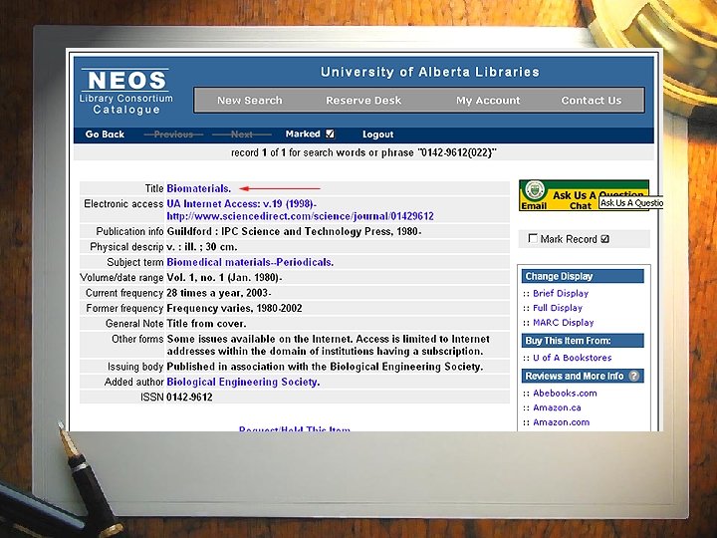Click the General Note value Title from cover
Viewport: 717px width, 538px height.
[x=206, y=324]
